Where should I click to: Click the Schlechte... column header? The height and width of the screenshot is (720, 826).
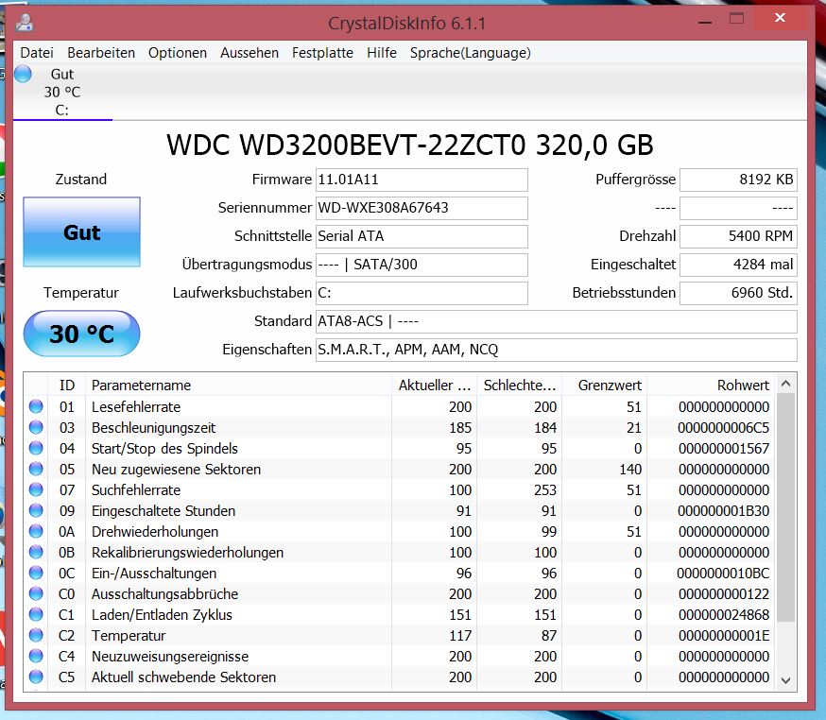[x=520, y=385]
